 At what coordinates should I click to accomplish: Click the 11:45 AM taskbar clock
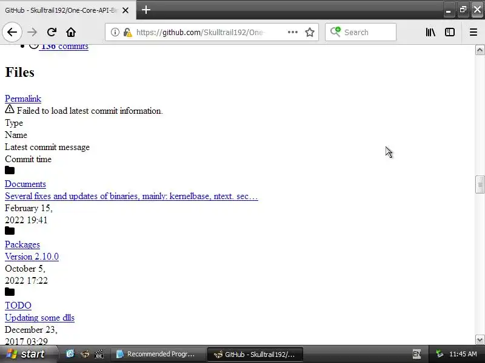pos(463,354)
